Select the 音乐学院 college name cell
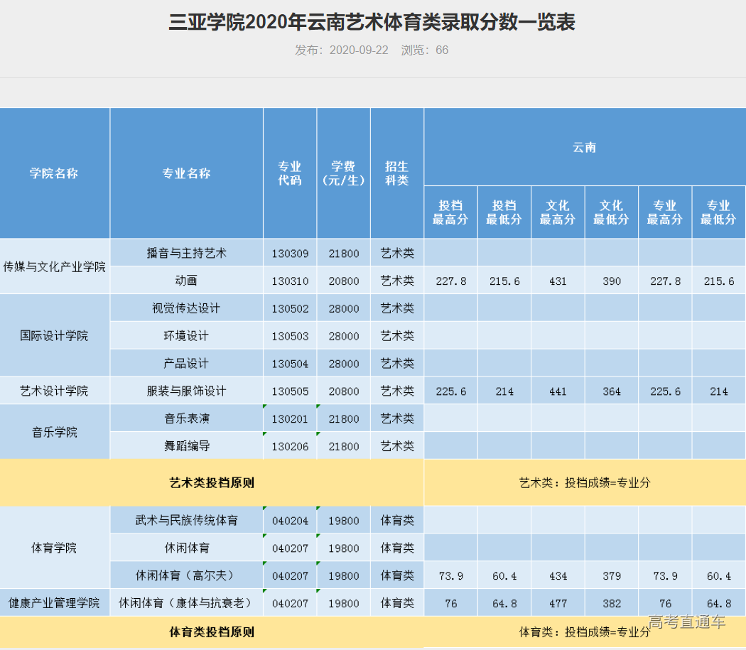 pos(54,432)
